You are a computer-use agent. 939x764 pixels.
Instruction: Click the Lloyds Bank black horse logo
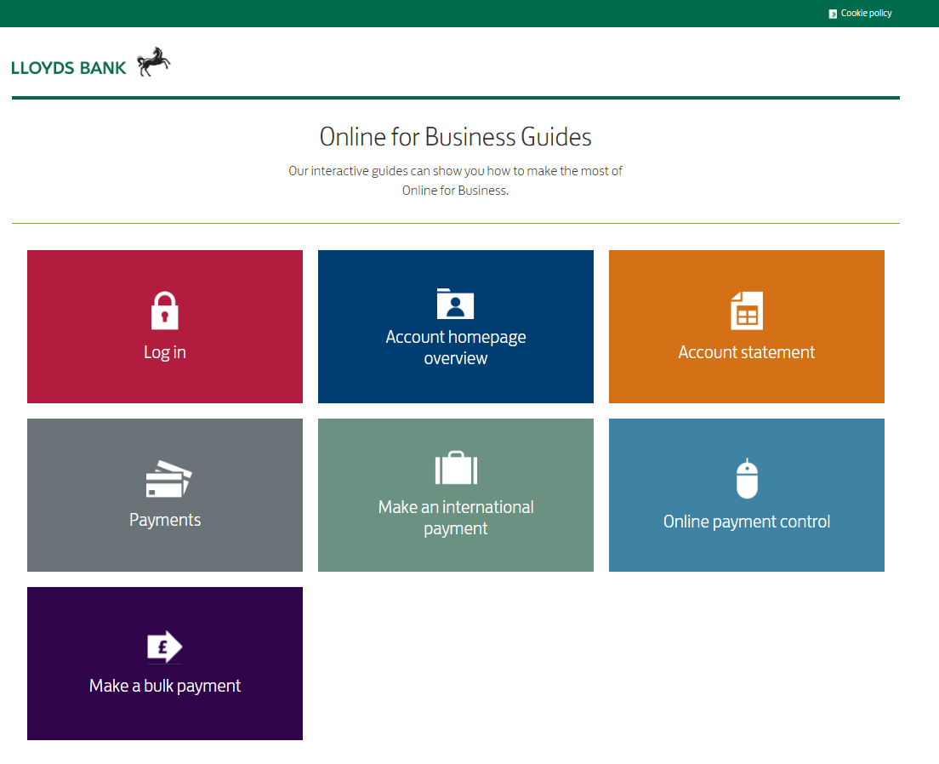(x=154, y=62)
